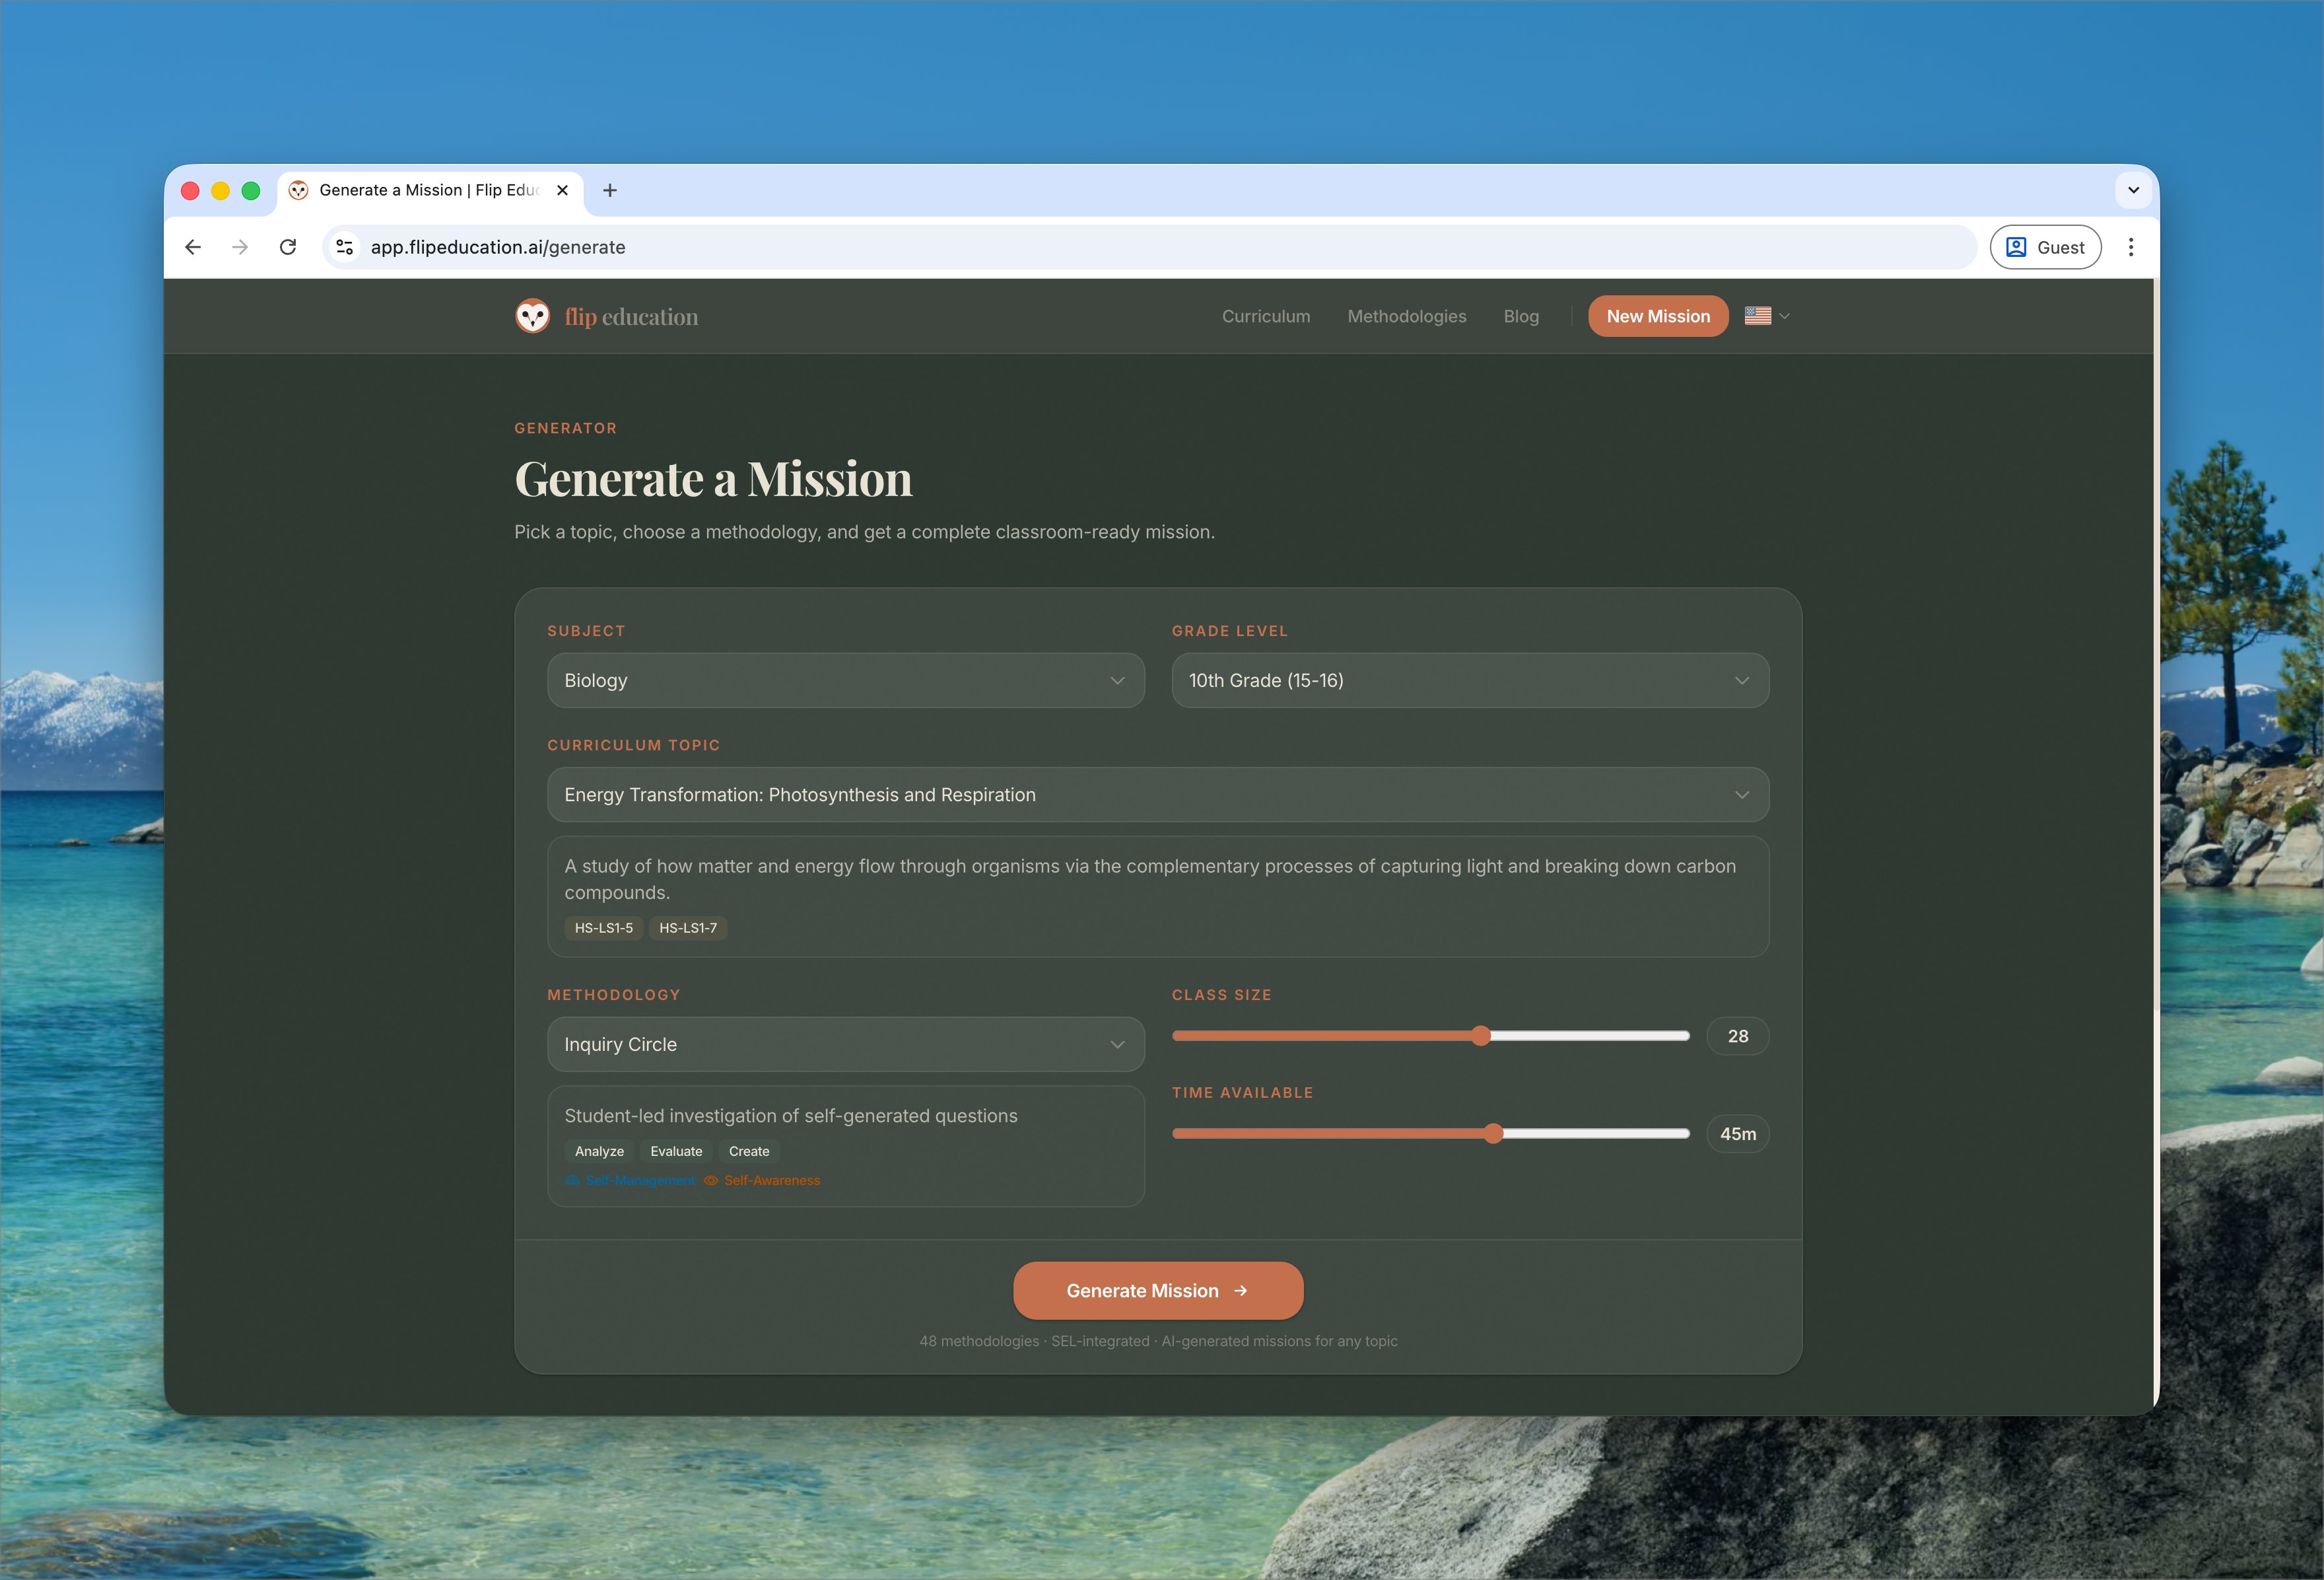Click the methodology description text
This screenshot has height=1580, width=2324.
coord(790,1116)
